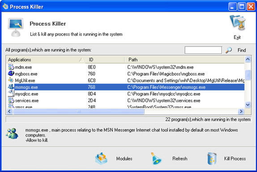Screen dimensions: 257x172
Task: Click the mdm.exe process icon
Action: tap(11, 67)
